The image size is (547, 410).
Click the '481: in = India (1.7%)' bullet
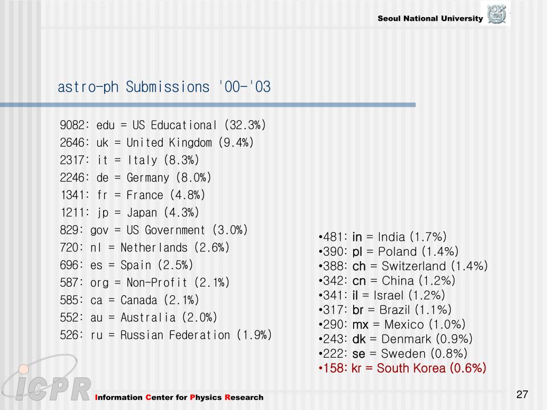[x=382, y=237]
